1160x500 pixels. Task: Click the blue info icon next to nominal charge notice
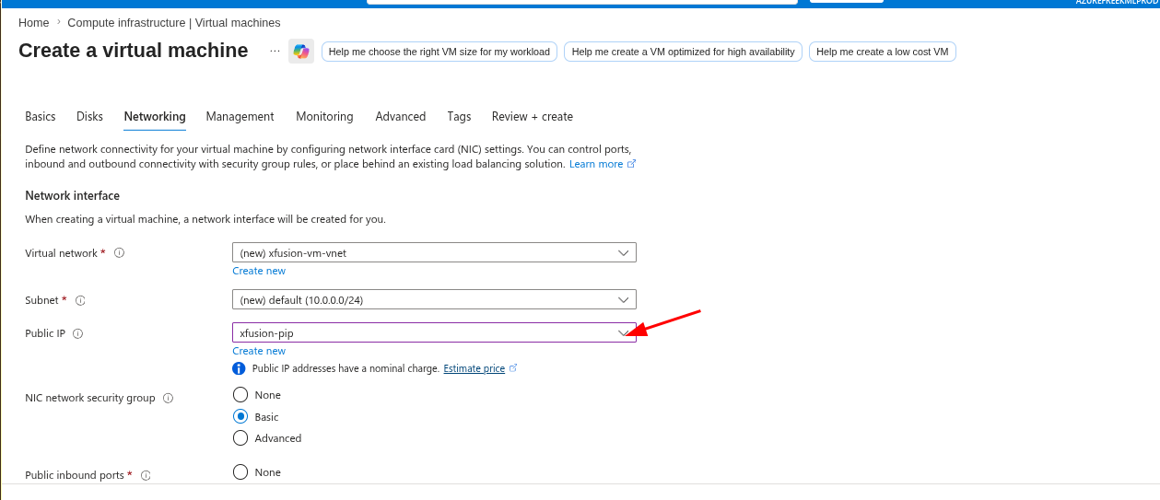coord(240,368)
